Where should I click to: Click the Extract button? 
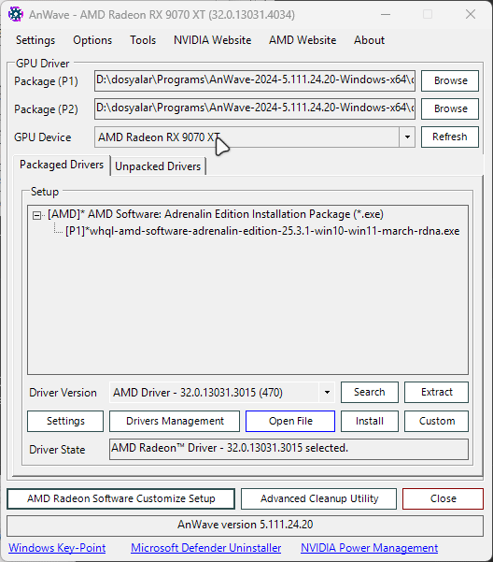click(x=436, y=392)
